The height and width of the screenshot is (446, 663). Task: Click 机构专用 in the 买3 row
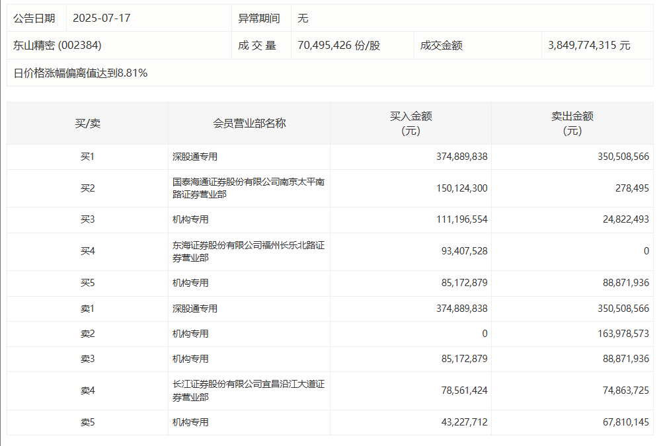coord(190,219)
